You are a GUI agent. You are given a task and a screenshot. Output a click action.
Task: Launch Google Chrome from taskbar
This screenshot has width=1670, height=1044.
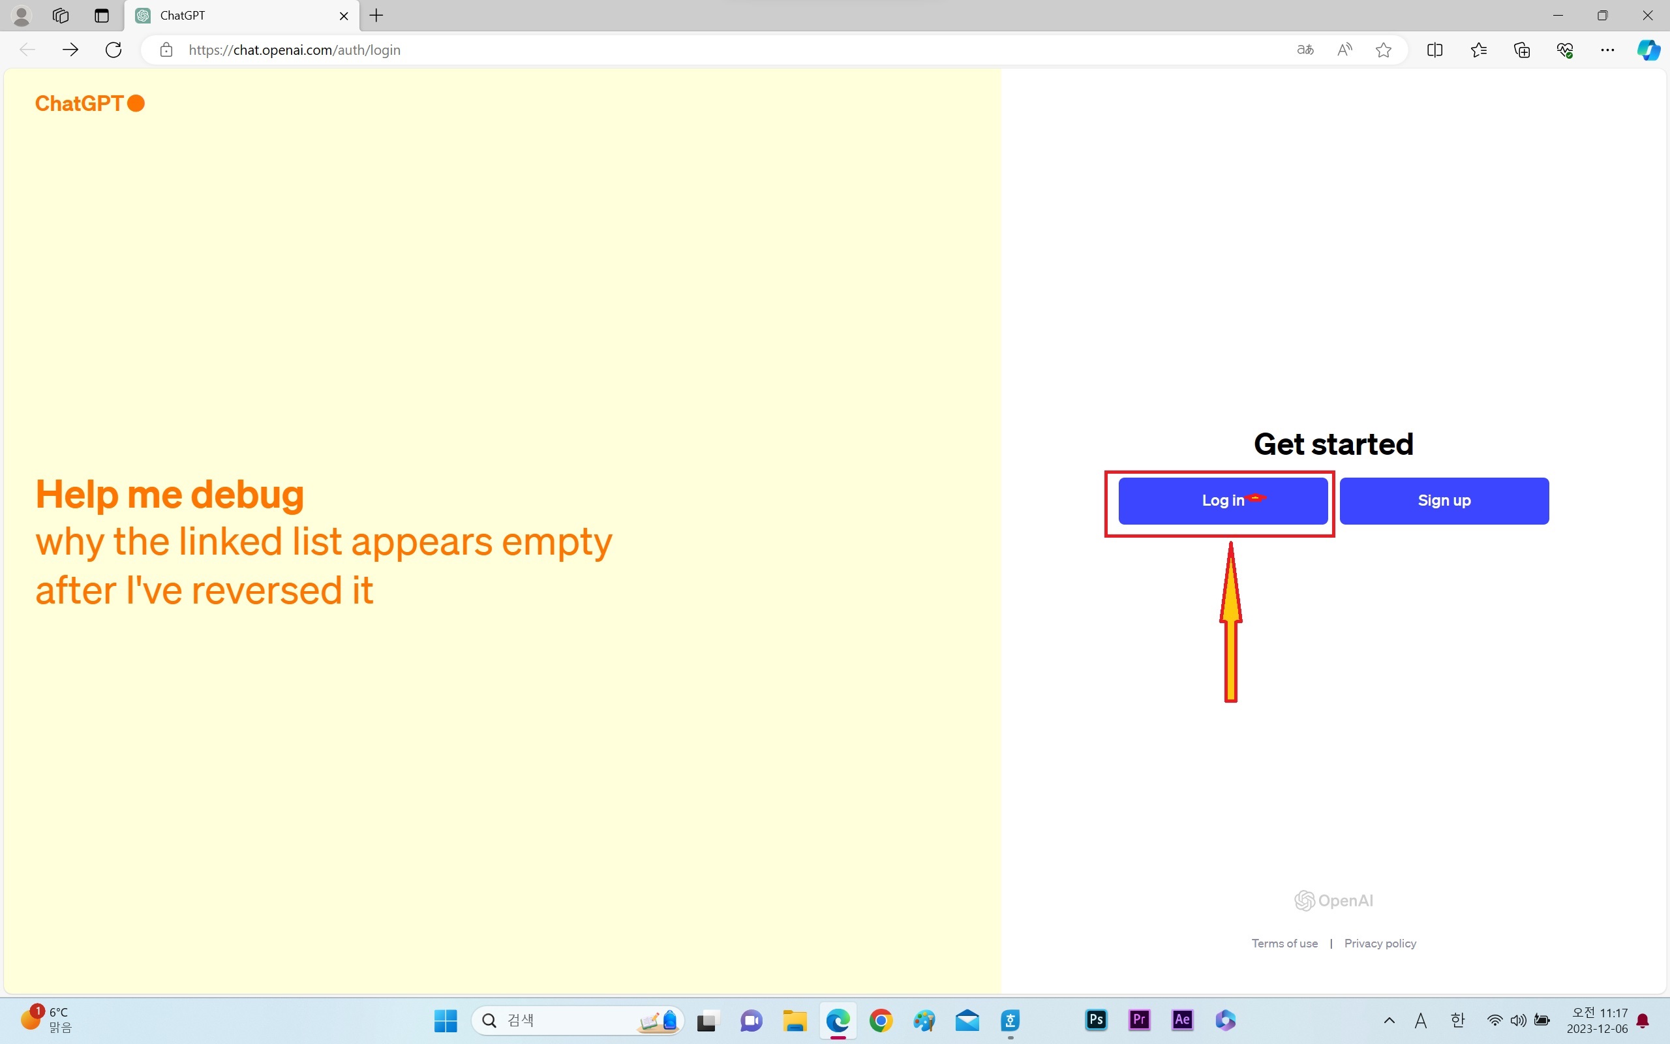point(881,1020)
